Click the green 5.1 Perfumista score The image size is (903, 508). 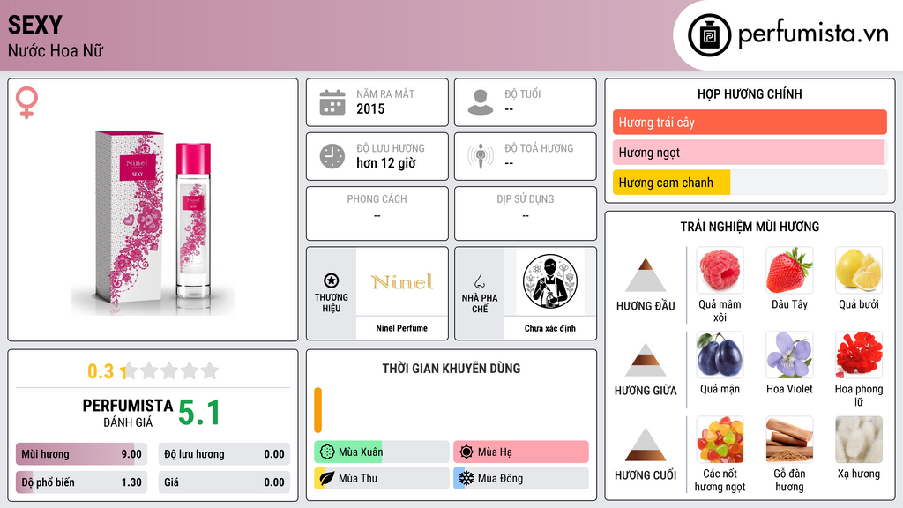pyautogui.click(x=199, y=413)
